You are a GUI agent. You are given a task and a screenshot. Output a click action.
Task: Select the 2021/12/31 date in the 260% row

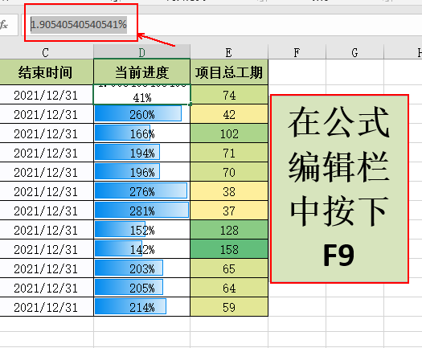pyautogui.click(x=46, y=114)
